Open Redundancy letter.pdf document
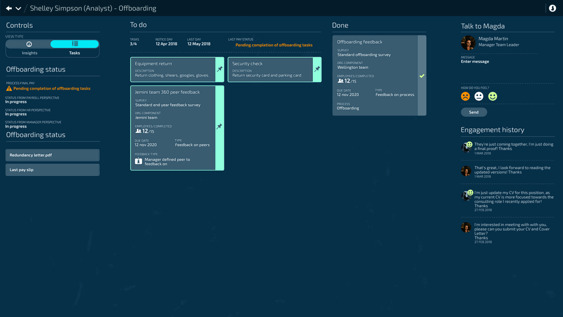563x317 pixels. [52, 155]
